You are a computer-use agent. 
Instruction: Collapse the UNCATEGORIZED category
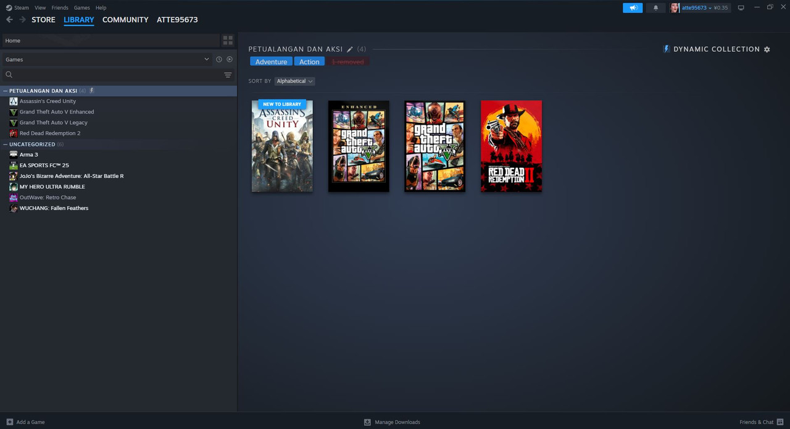[x=6, y=144]
